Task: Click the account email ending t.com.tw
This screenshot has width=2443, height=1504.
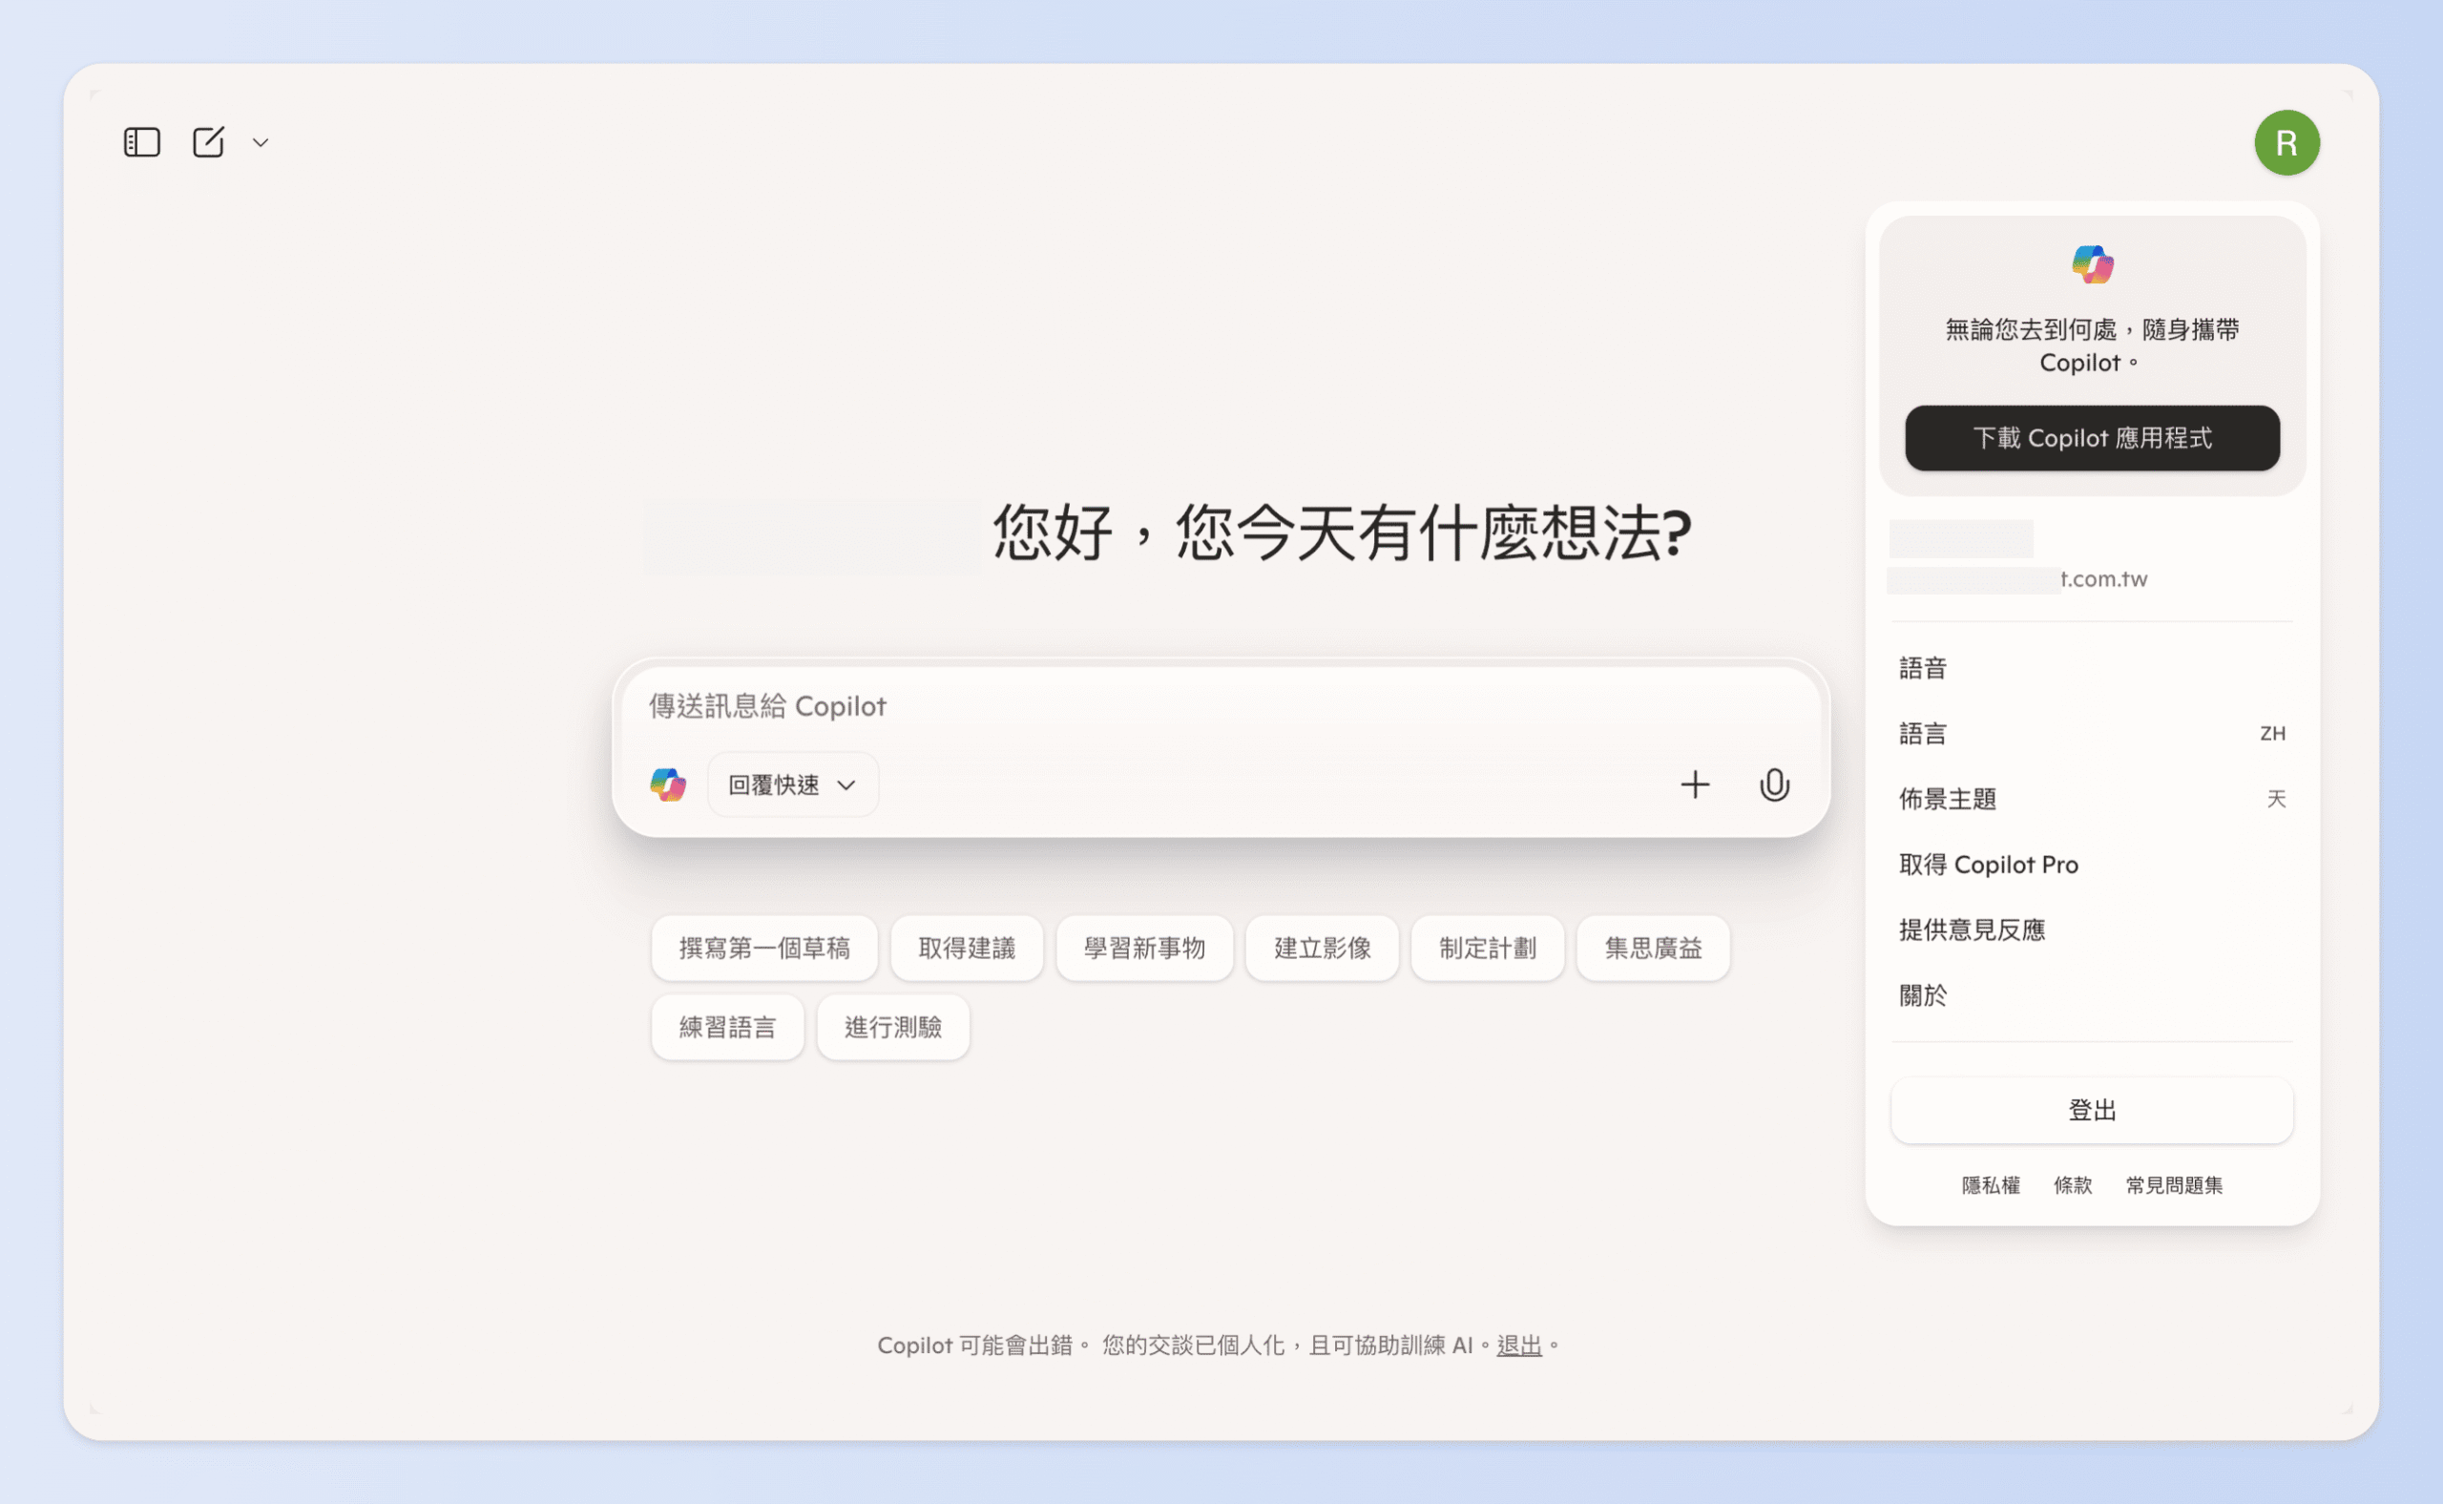Action: click(x=2017, y=579)
